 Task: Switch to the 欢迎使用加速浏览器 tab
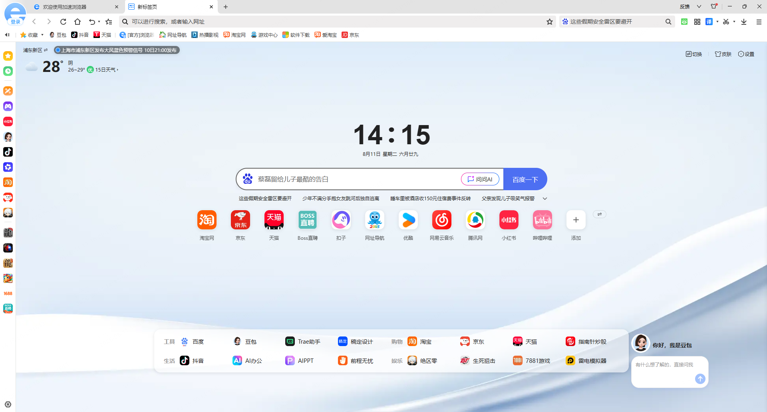click(x=76, y=7)
